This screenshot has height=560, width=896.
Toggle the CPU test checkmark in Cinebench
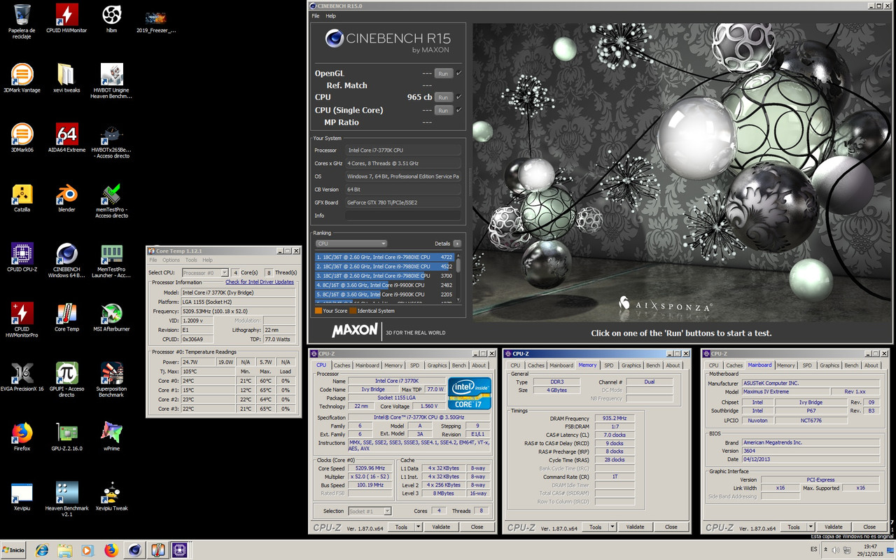click(x=458, y=97)
